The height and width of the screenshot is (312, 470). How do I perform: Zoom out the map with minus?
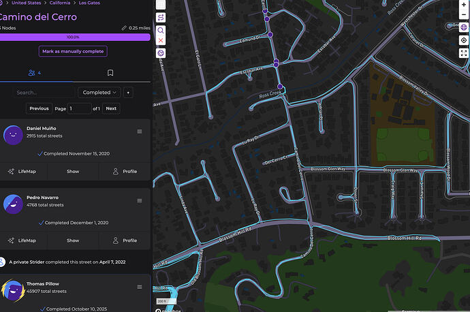point(464,14)
